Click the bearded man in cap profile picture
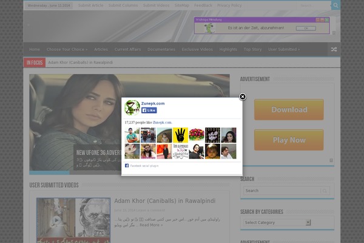Screen dimensions: 364x243 tap(148, 151)
